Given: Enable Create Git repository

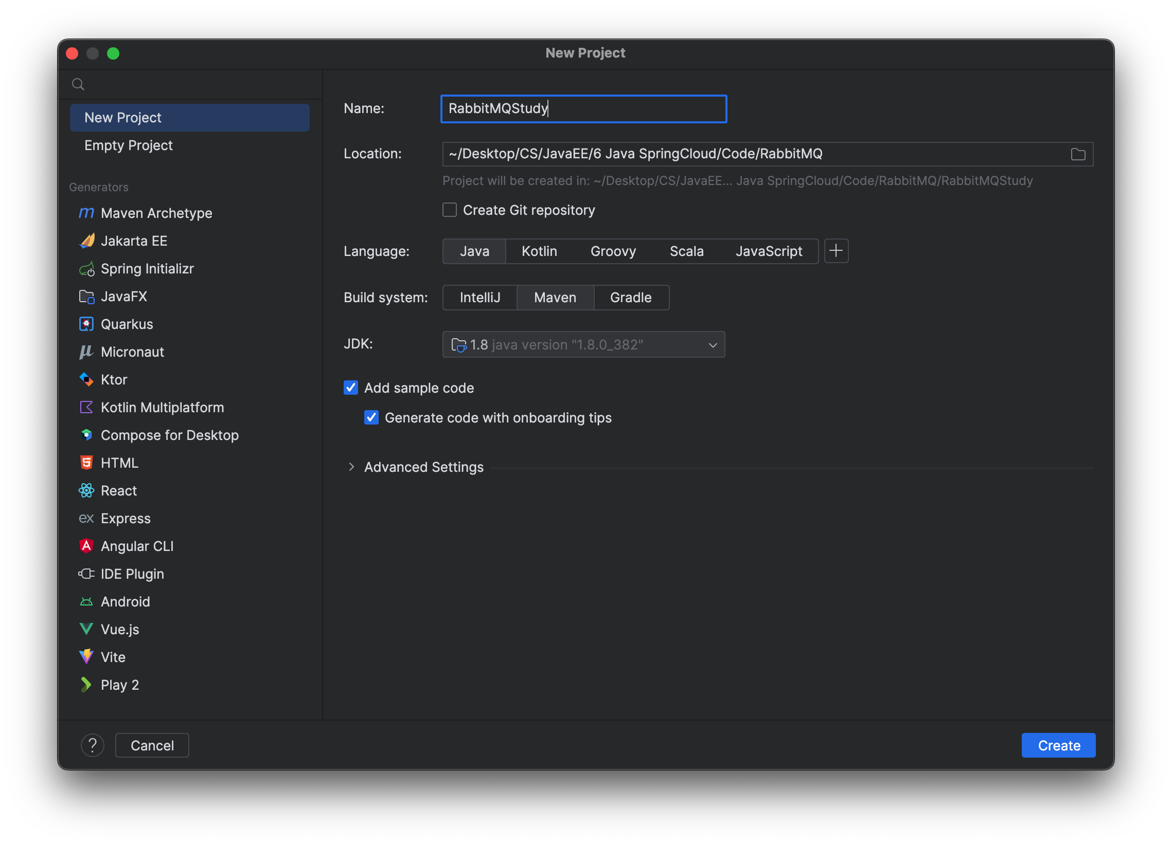Looking at the screenshot, I should 449,210.
